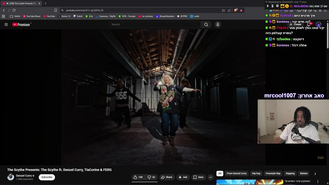The image size is (329, 185).
Task: Open the KICK - Forceee bookmark
Action: point(127,16)
